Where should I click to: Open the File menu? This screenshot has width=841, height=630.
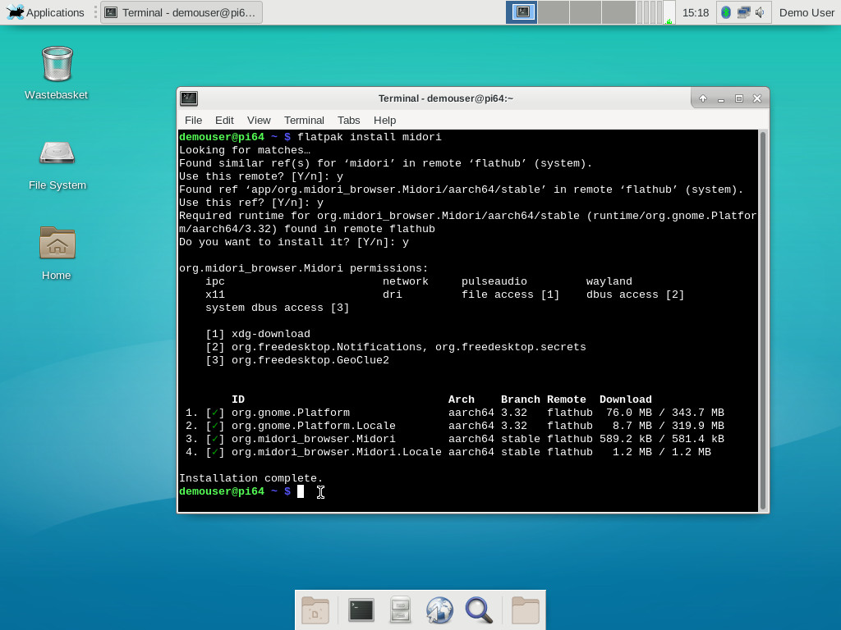tap(193, 120)
